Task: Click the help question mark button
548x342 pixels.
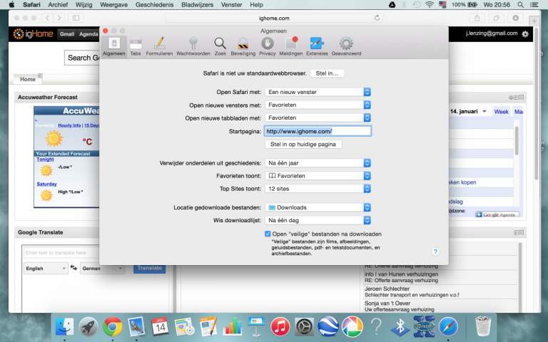Action: 435,252
